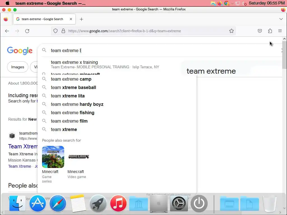Open the library folder in Dock
The height and width of the screenshot is (215, 287).
tap(138, 203)
